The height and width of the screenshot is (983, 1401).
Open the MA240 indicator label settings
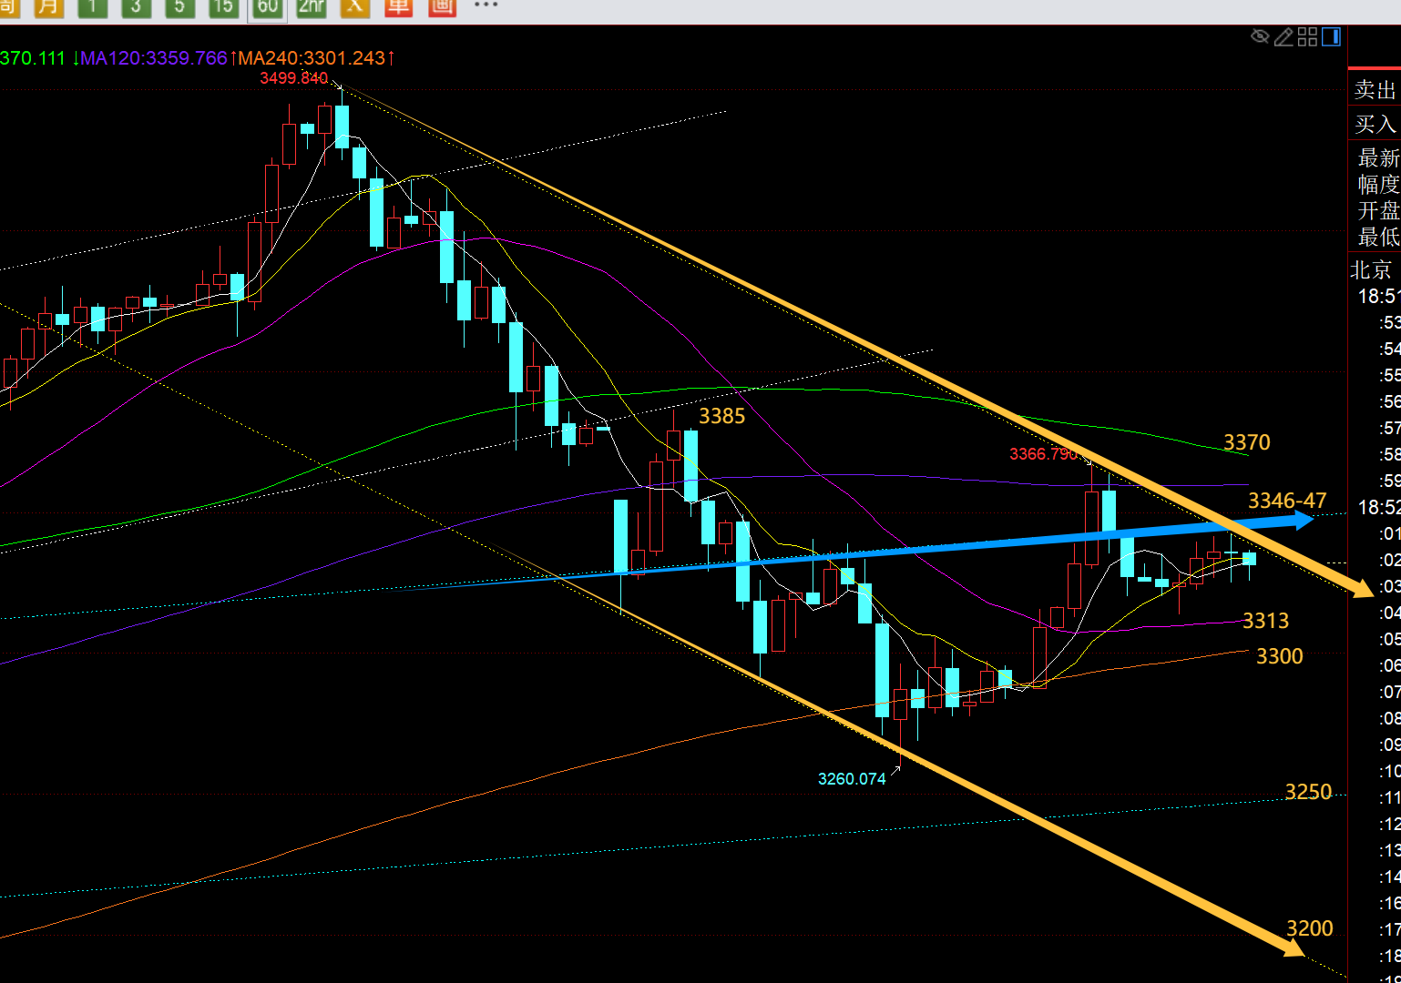click(x=312, y=58)
